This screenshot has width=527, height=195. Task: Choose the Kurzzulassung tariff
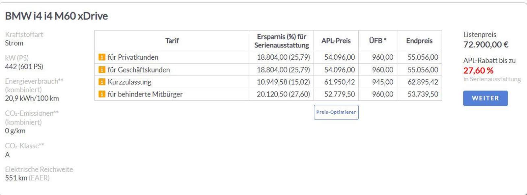pos(268,82)
